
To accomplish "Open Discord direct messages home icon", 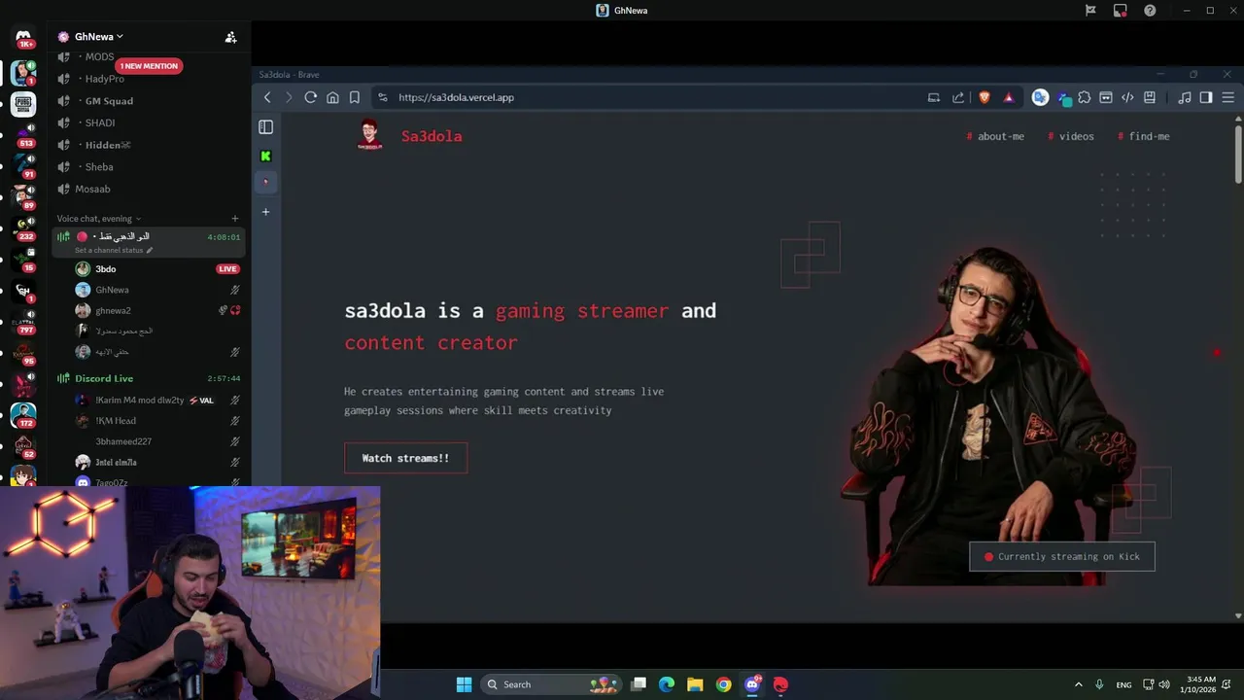I will click(x=23, y=37).
